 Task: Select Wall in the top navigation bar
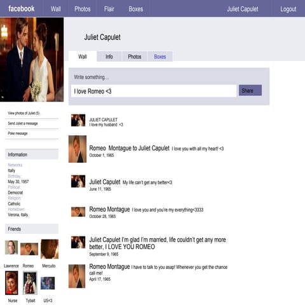click(x=56, y=9)
